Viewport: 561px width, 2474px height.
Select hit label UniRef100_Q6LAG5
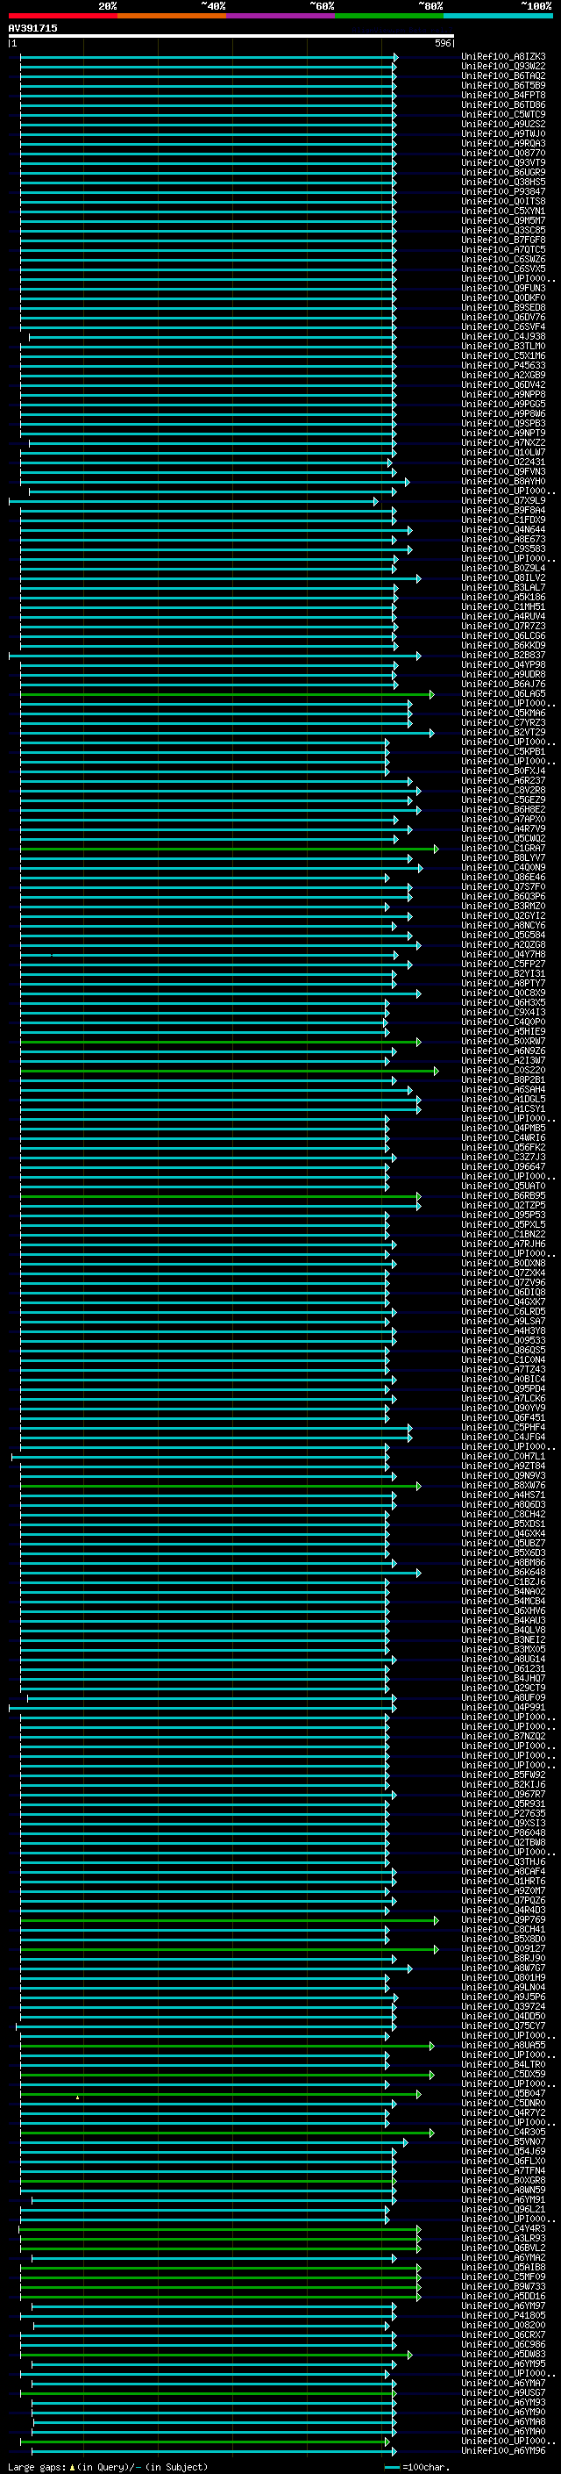point(503,693)
